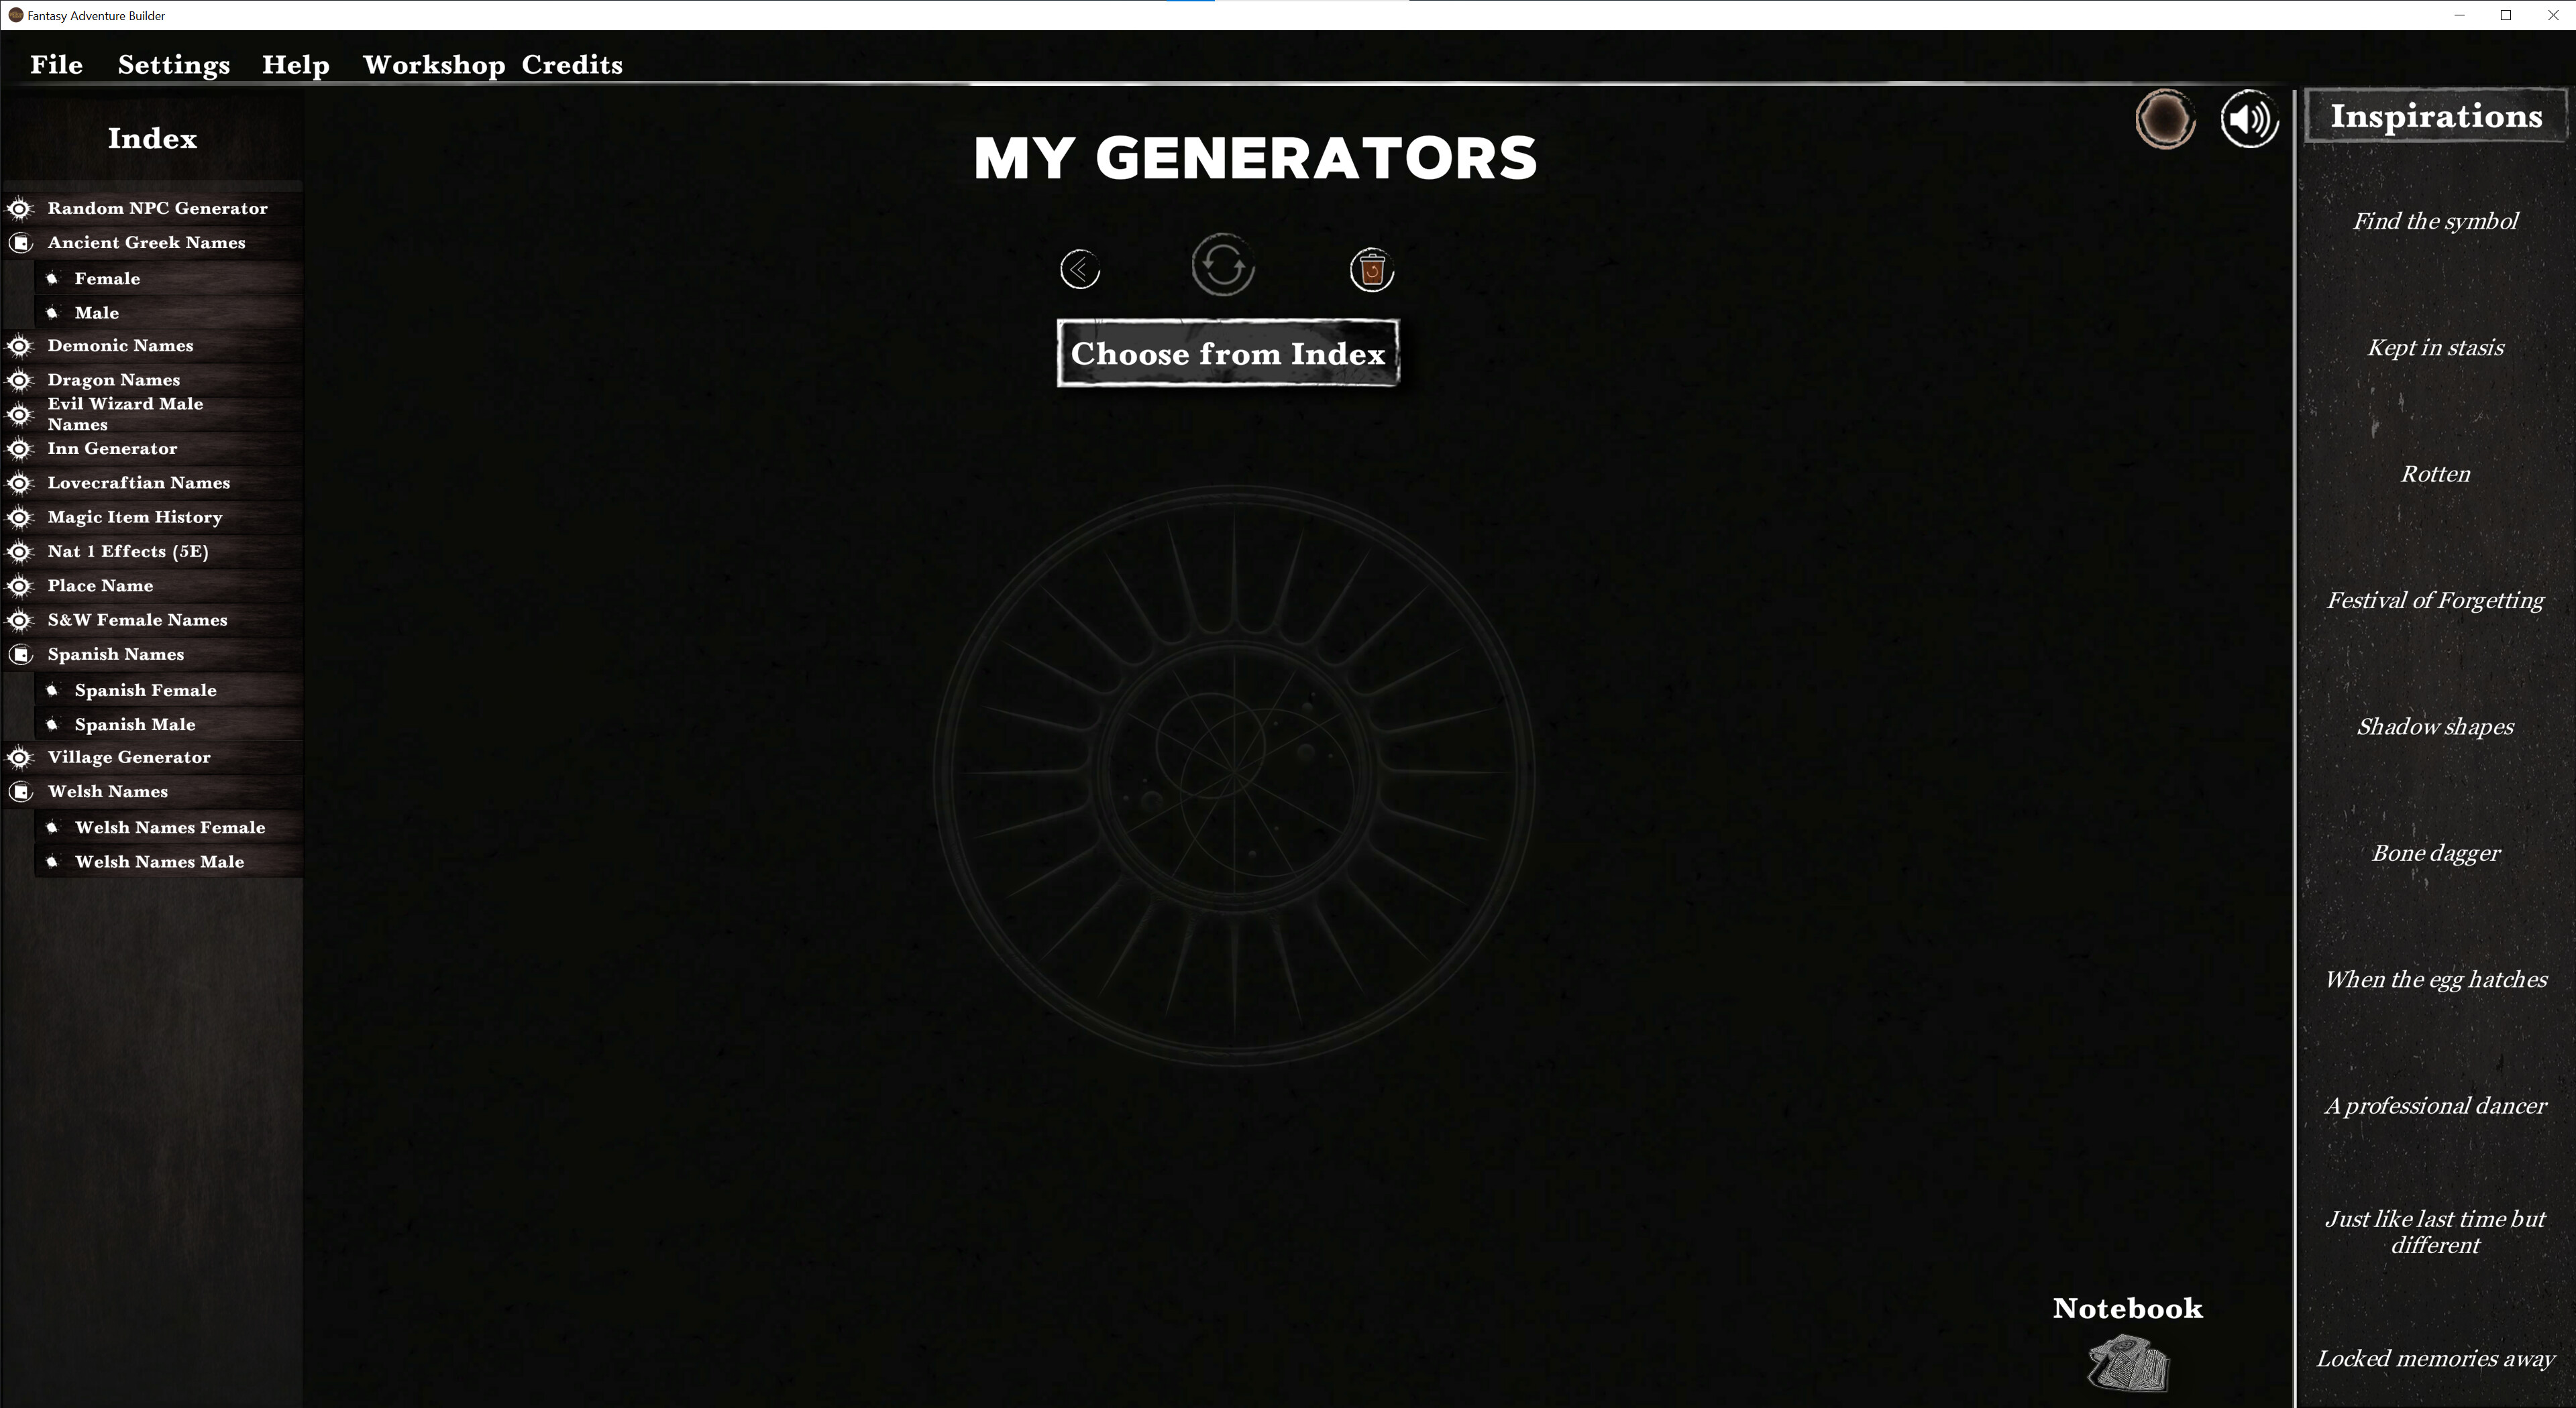
Task: Mute audio with the speaker icon
Action: click(2249, 119)
